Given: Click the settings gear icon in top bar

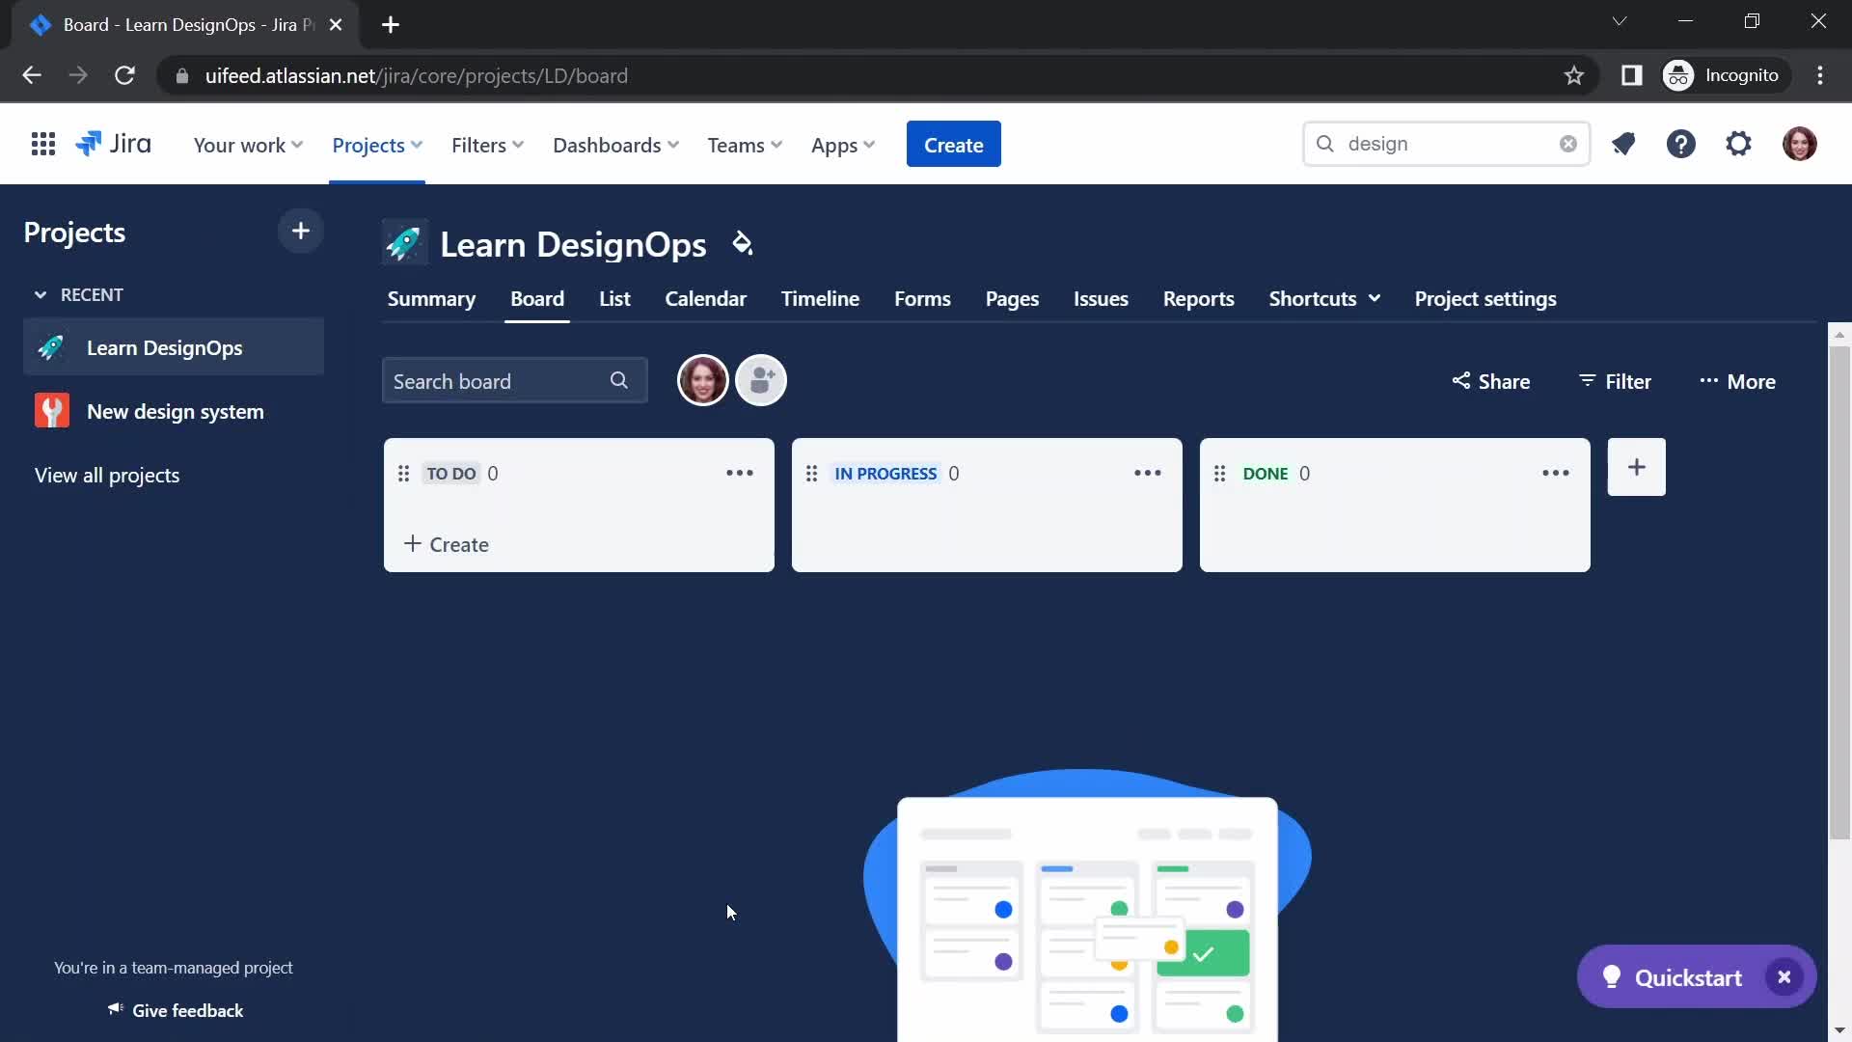Looking at the screenshot, I should click(x=1737, y=144).
